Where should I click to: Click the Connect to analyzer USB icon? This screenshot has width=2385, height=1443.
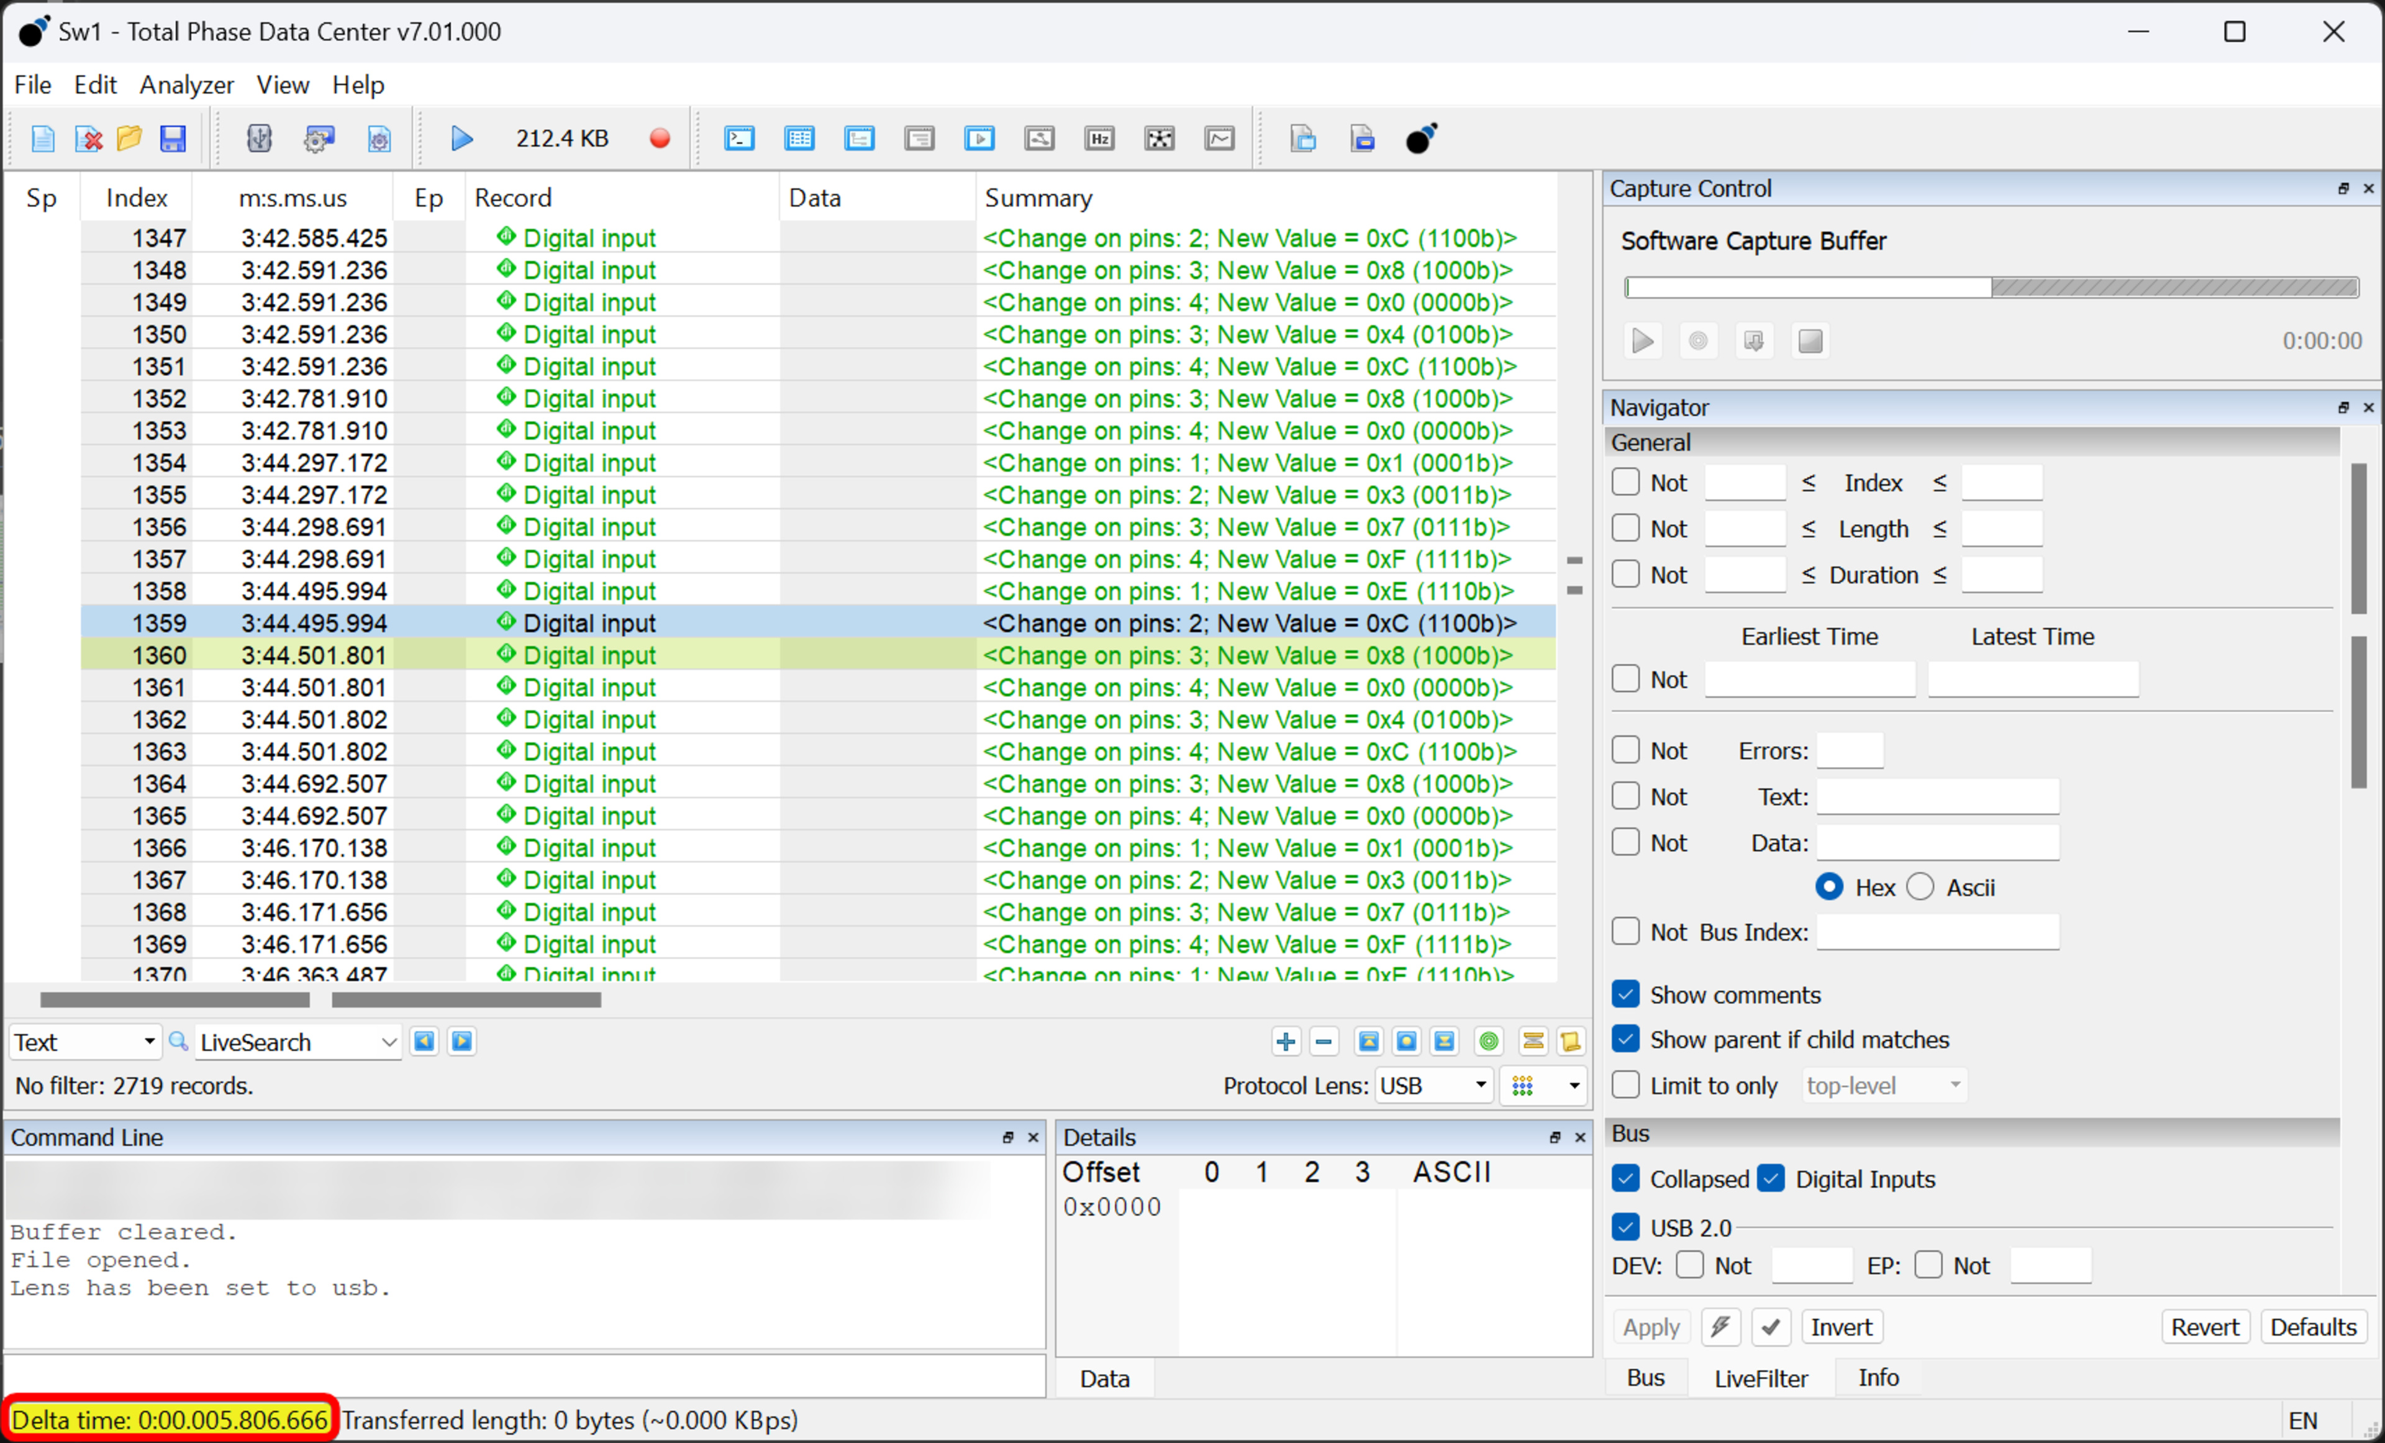(x=258, y=139)
